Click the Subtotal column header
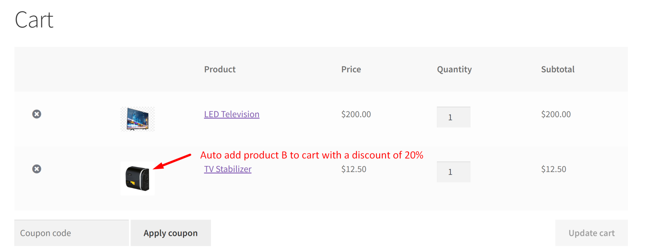This screenshot has width=657, height=251. tap(558, 69)
